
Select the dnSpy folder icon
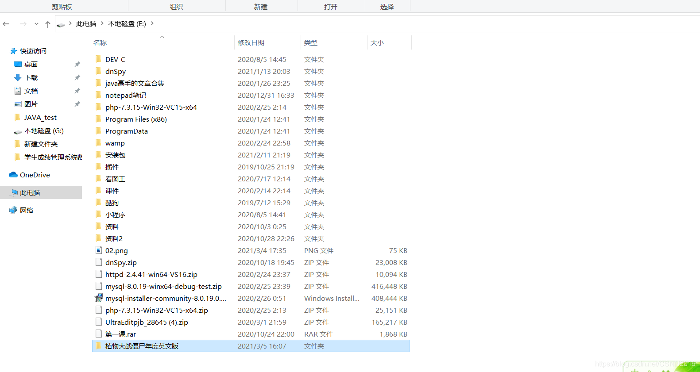coord(98,71)
